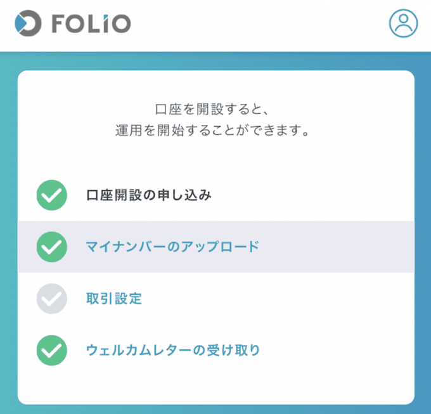Viewport: 431px width, 414px height.
Task: Click the text 運用を開始することができます。
Action: (x=212, y=131)
